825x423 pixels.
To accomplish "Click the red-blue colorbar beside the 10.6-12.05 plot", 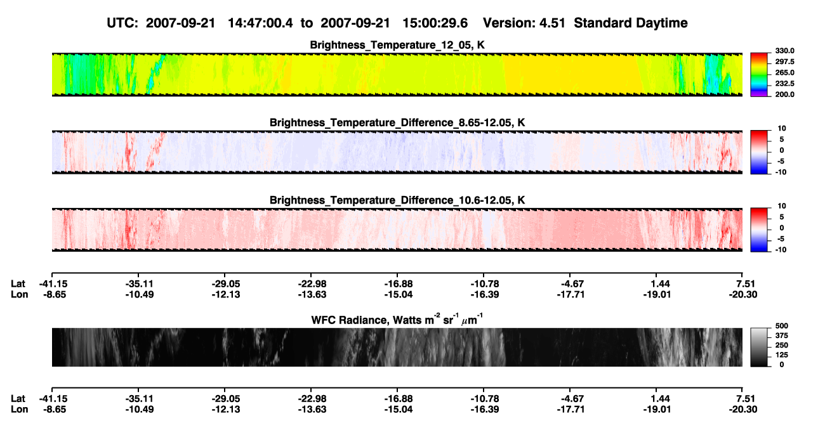I will (759, 230).
